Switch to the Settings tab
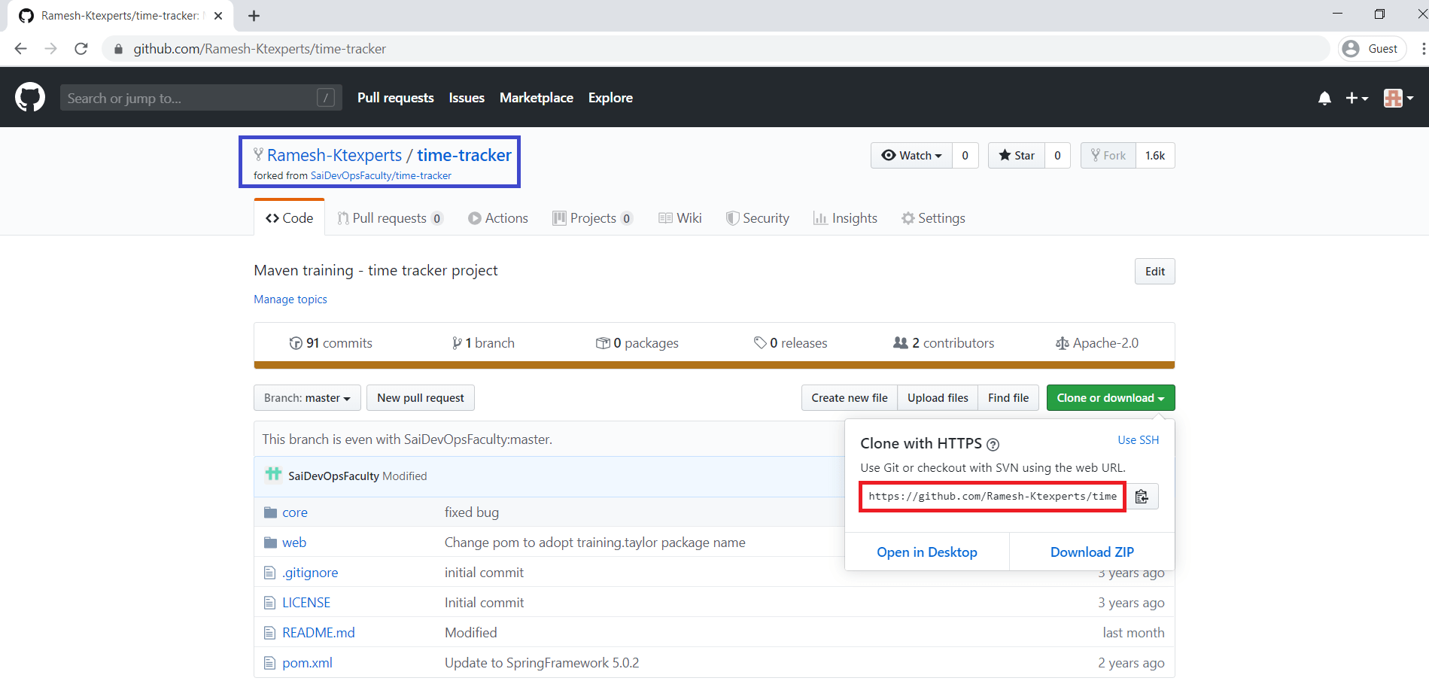Image resolution: width=1429 pixels, height=684 pixels. pyautogui.click(x=933, y=218)
